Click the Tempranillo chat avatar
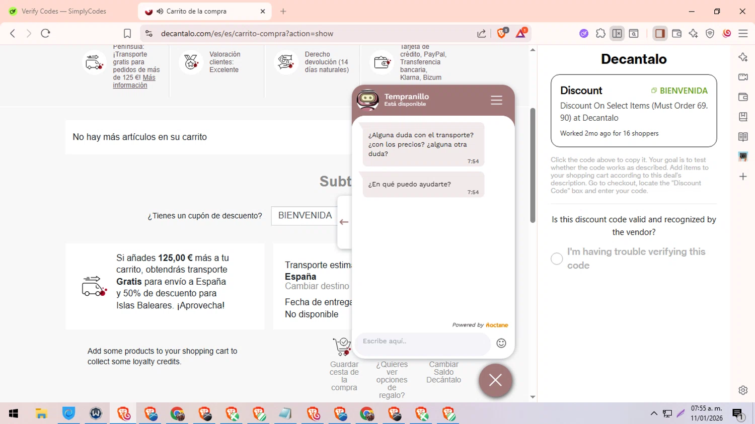Screen dimensions: 755x424 pos(368,100)
